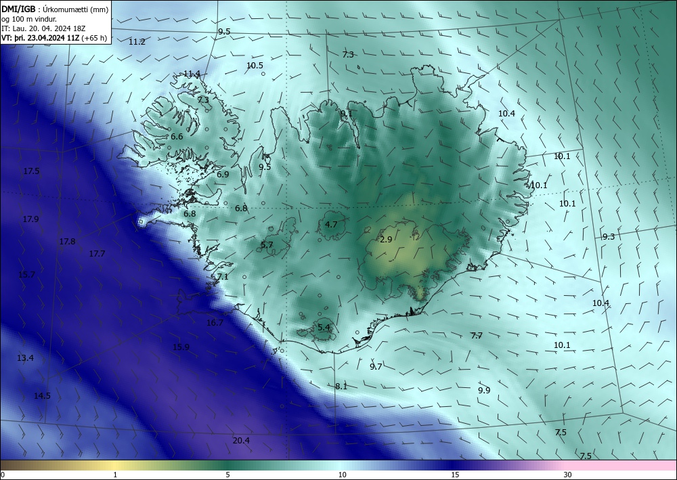The image size is (677, 480).
Task: Click the 5.4 value on Mýrdalsjökull glacier
Action: point(324,328)
